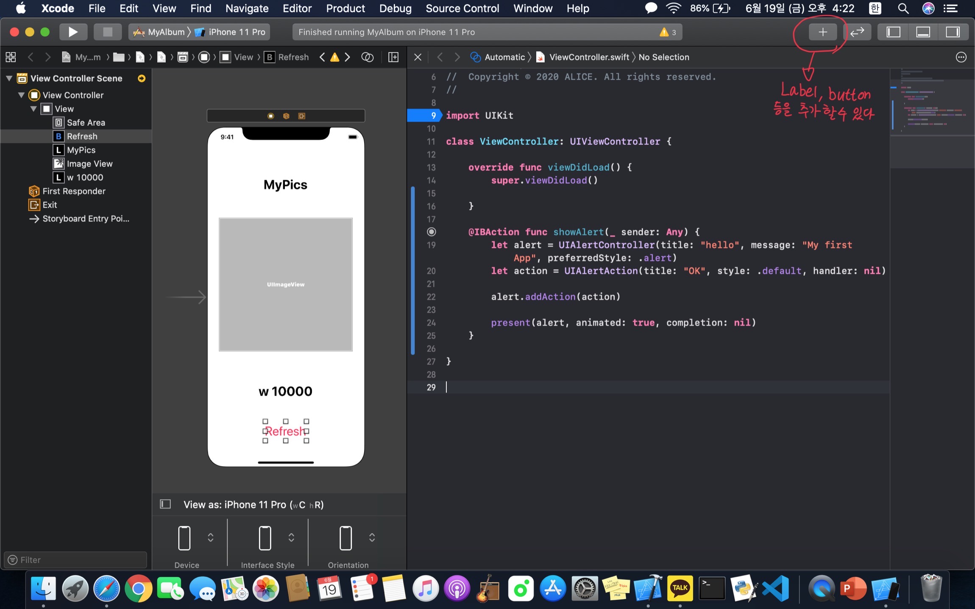Collapse the View Controller Scene tree

tap(9, 78)
